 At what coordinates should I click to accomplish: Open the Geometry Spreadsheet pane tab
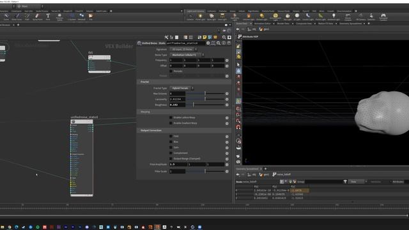pyautogui.click(x=350, y=24)
